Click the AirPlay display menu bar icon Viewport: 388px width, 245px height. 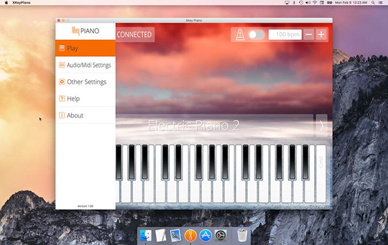(x=286, y=3)
